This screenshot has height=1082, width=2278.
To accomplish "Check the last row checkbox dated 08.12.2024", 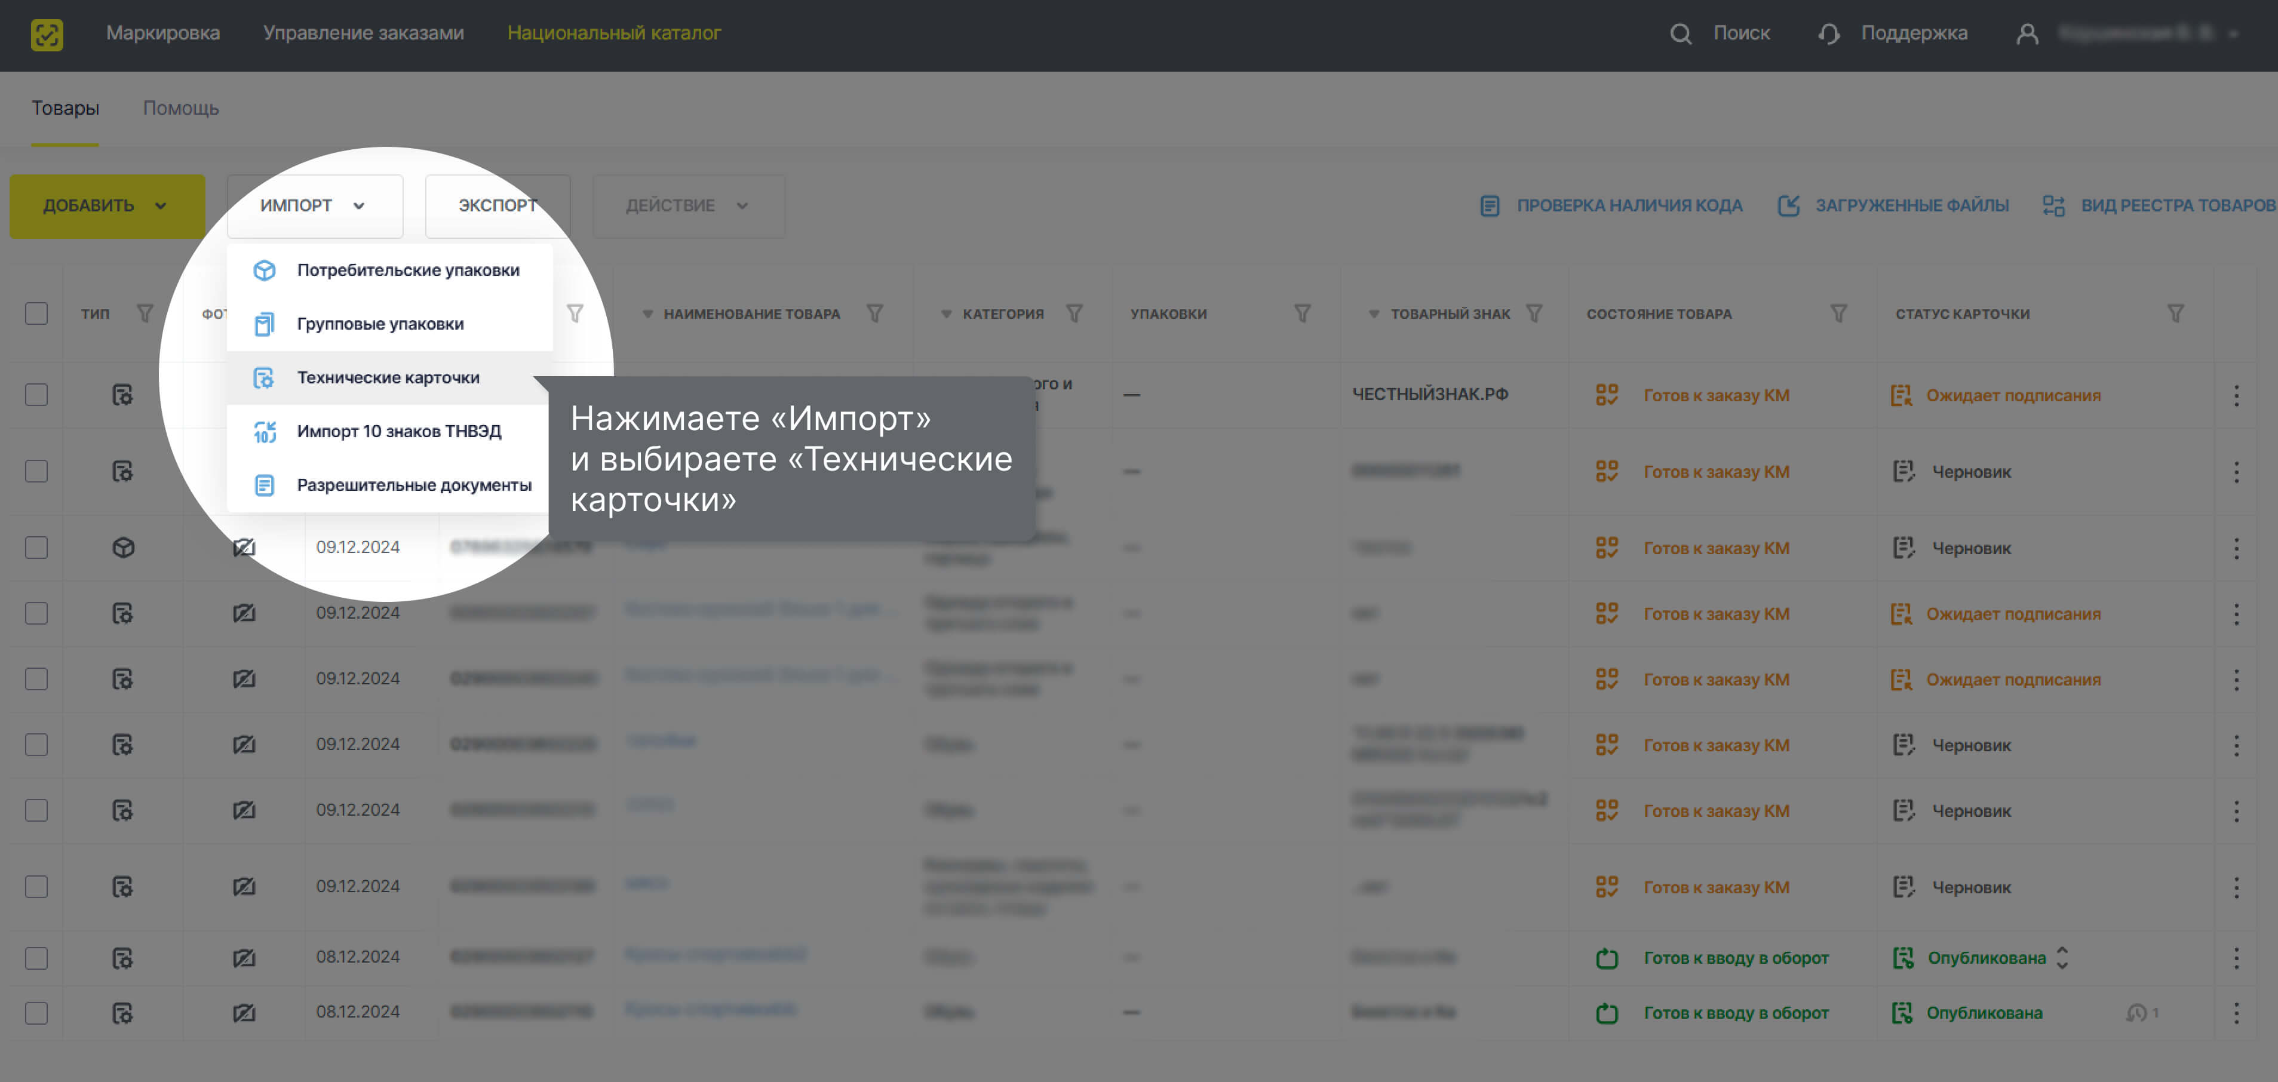I will coord(36,1012).
